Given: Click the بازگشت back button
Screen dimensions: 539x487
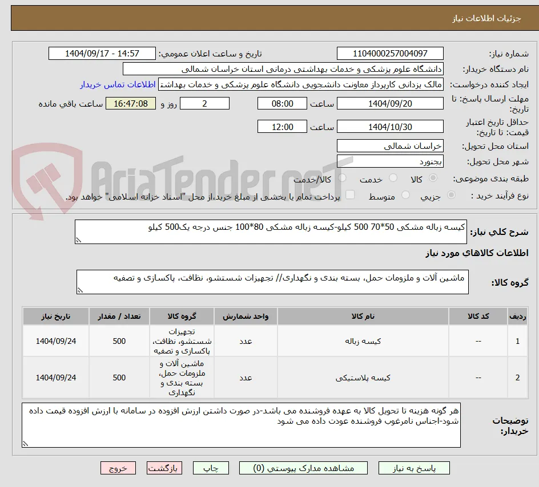Looking at the screenshot, I should [x=164, y=468].
